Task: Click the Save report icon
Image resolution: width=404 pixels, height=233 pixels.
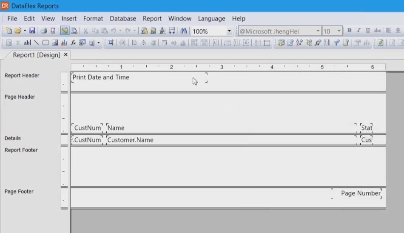Action: point(32,31)
